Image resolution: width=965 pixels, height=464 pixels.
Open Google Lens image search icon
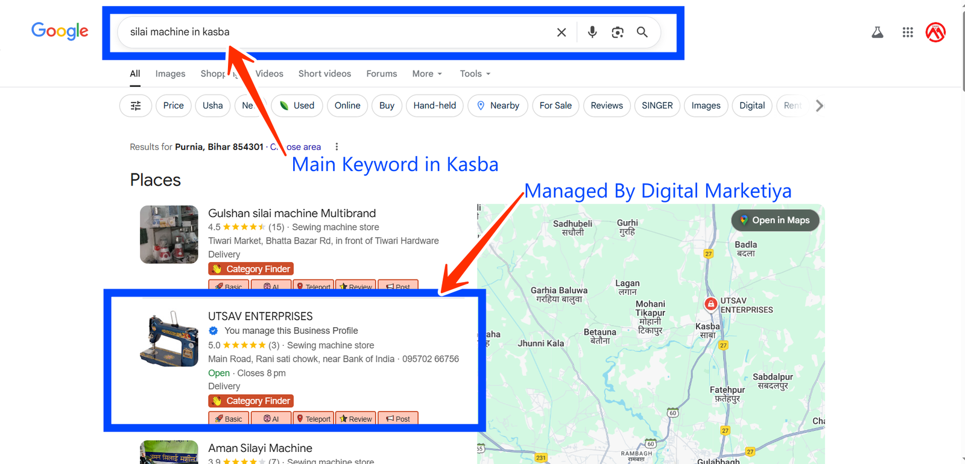pyautogui.click(x=617, y=33)
